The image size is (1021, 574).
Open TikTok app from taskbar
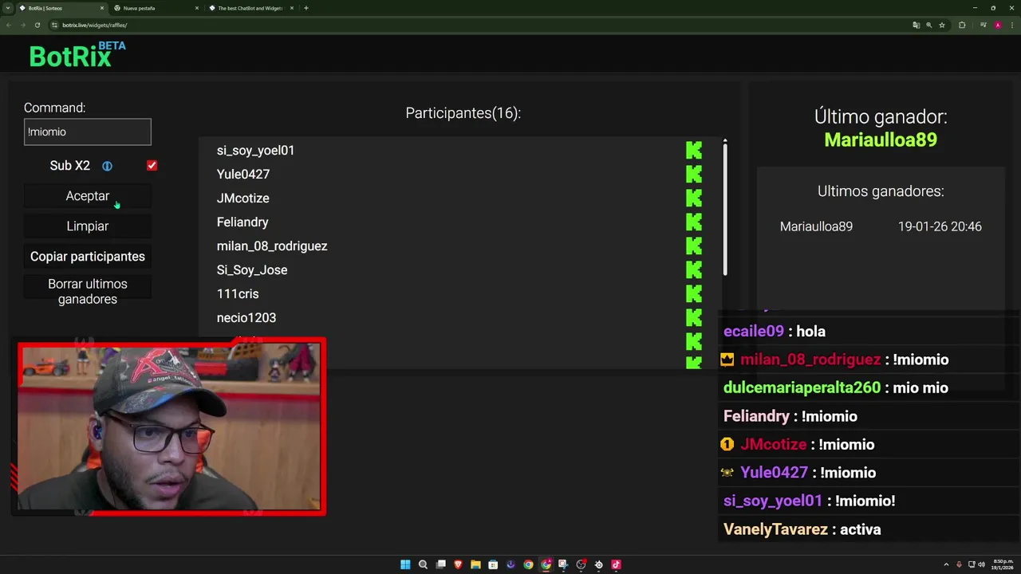616,564
